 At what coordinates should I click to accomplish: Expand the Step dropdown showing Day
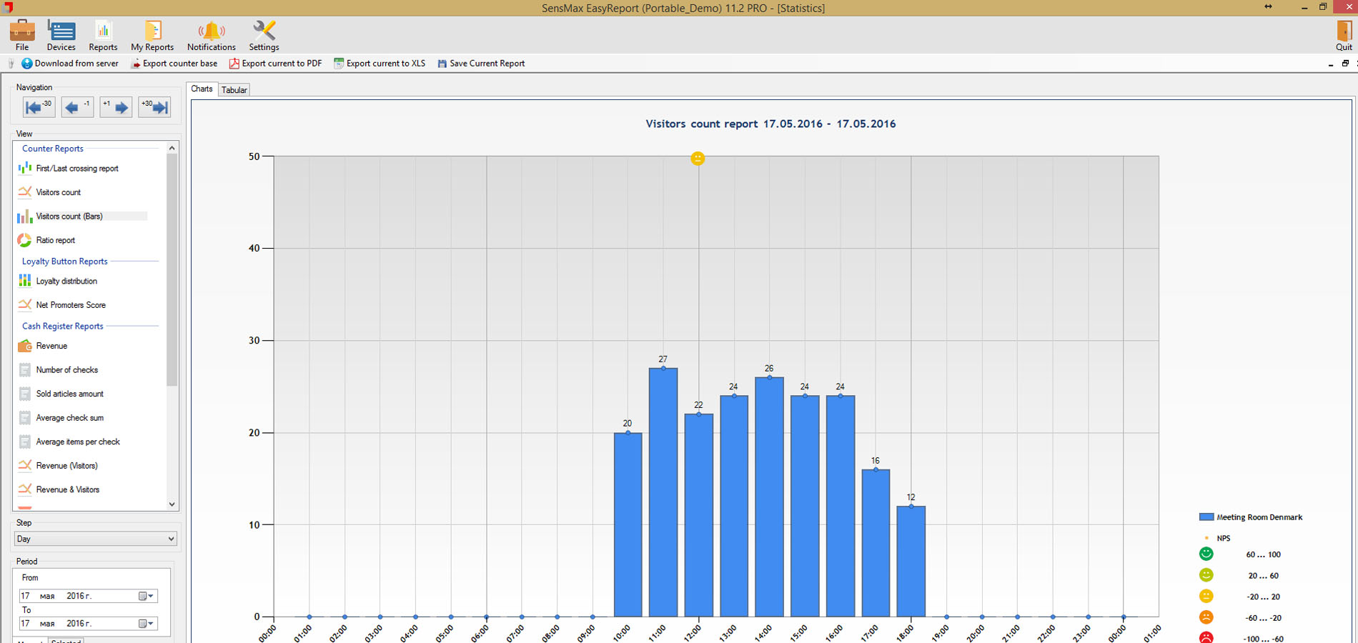coord(96,539)
